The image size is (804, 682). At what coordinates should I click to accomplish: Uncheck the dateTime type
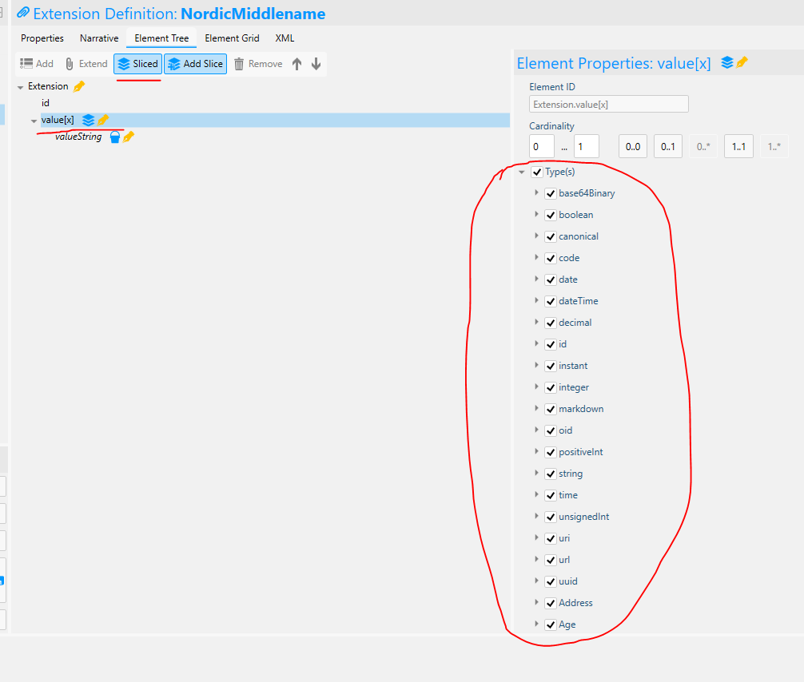tap(551, 301)
